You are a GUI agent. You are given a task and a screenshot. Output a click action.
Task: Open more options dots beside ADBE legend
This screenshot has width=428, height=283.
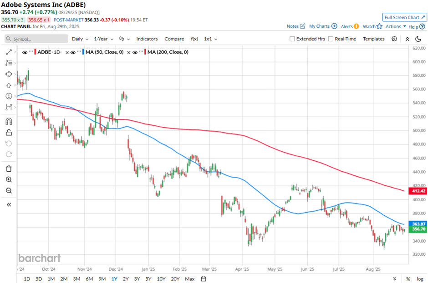[31, 51]
